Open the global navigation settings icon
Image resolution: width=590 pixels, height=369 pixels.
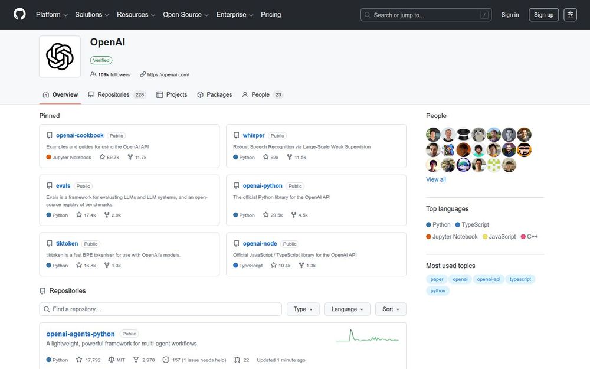(570, 15)
